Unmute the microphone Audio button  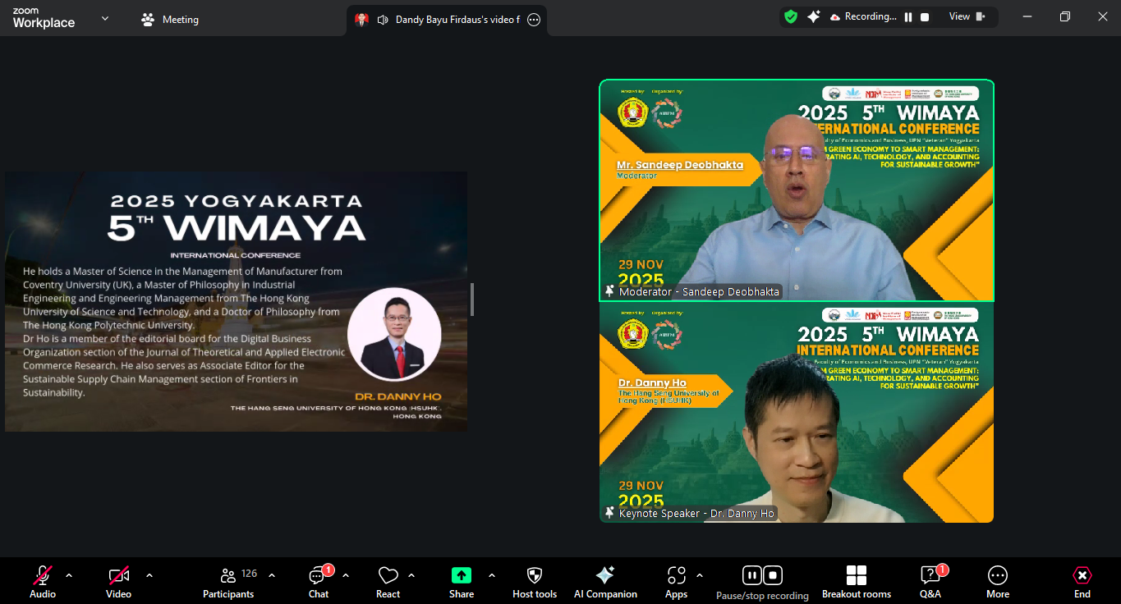point(43,582)
